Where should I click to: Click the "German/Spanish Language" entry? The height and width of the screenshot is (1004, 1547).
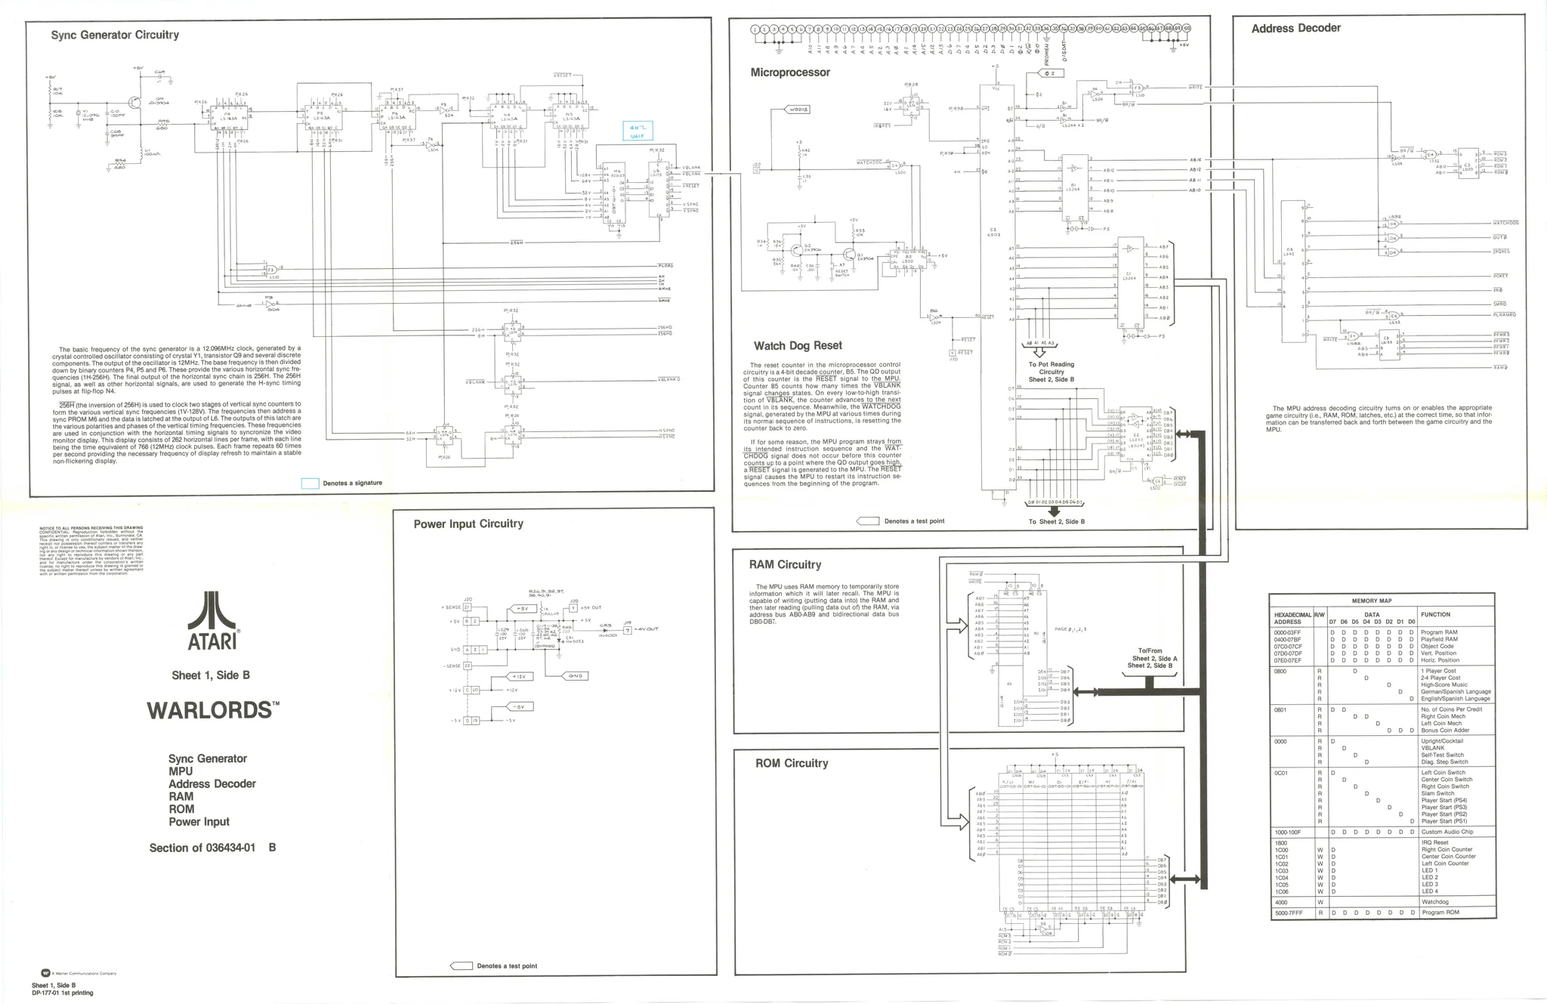[1456, 692]
